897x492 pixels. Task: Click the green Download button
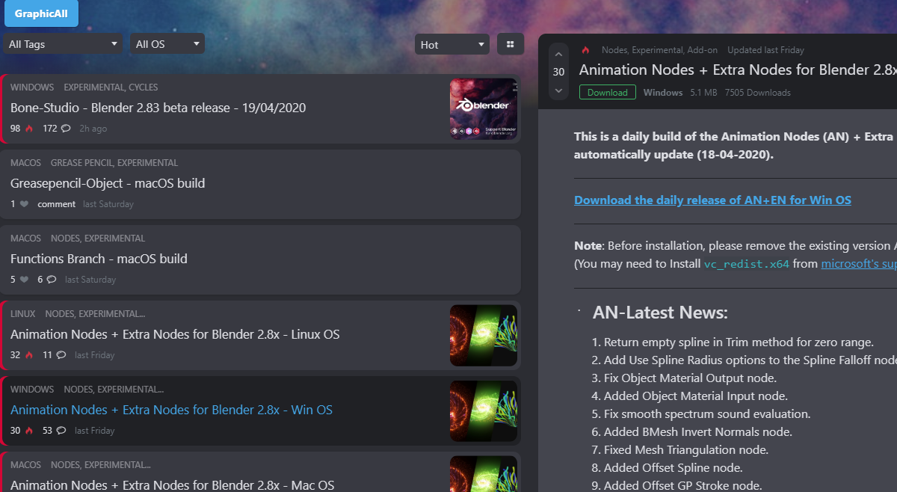pos(608,92)
